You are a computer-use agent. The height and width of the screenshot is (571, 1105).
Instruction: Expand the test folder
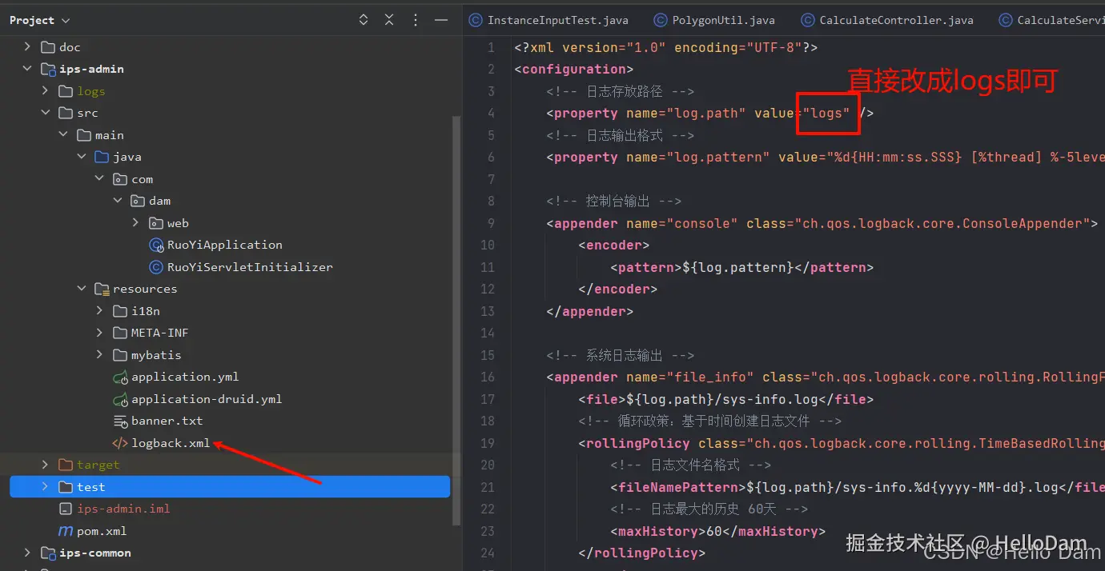click(x=46, y=487)
